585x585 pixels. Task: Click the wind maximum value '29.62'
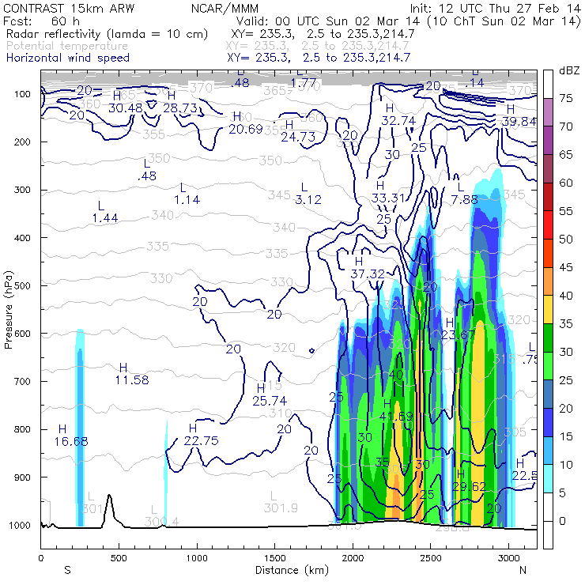[x=470, y=486]
